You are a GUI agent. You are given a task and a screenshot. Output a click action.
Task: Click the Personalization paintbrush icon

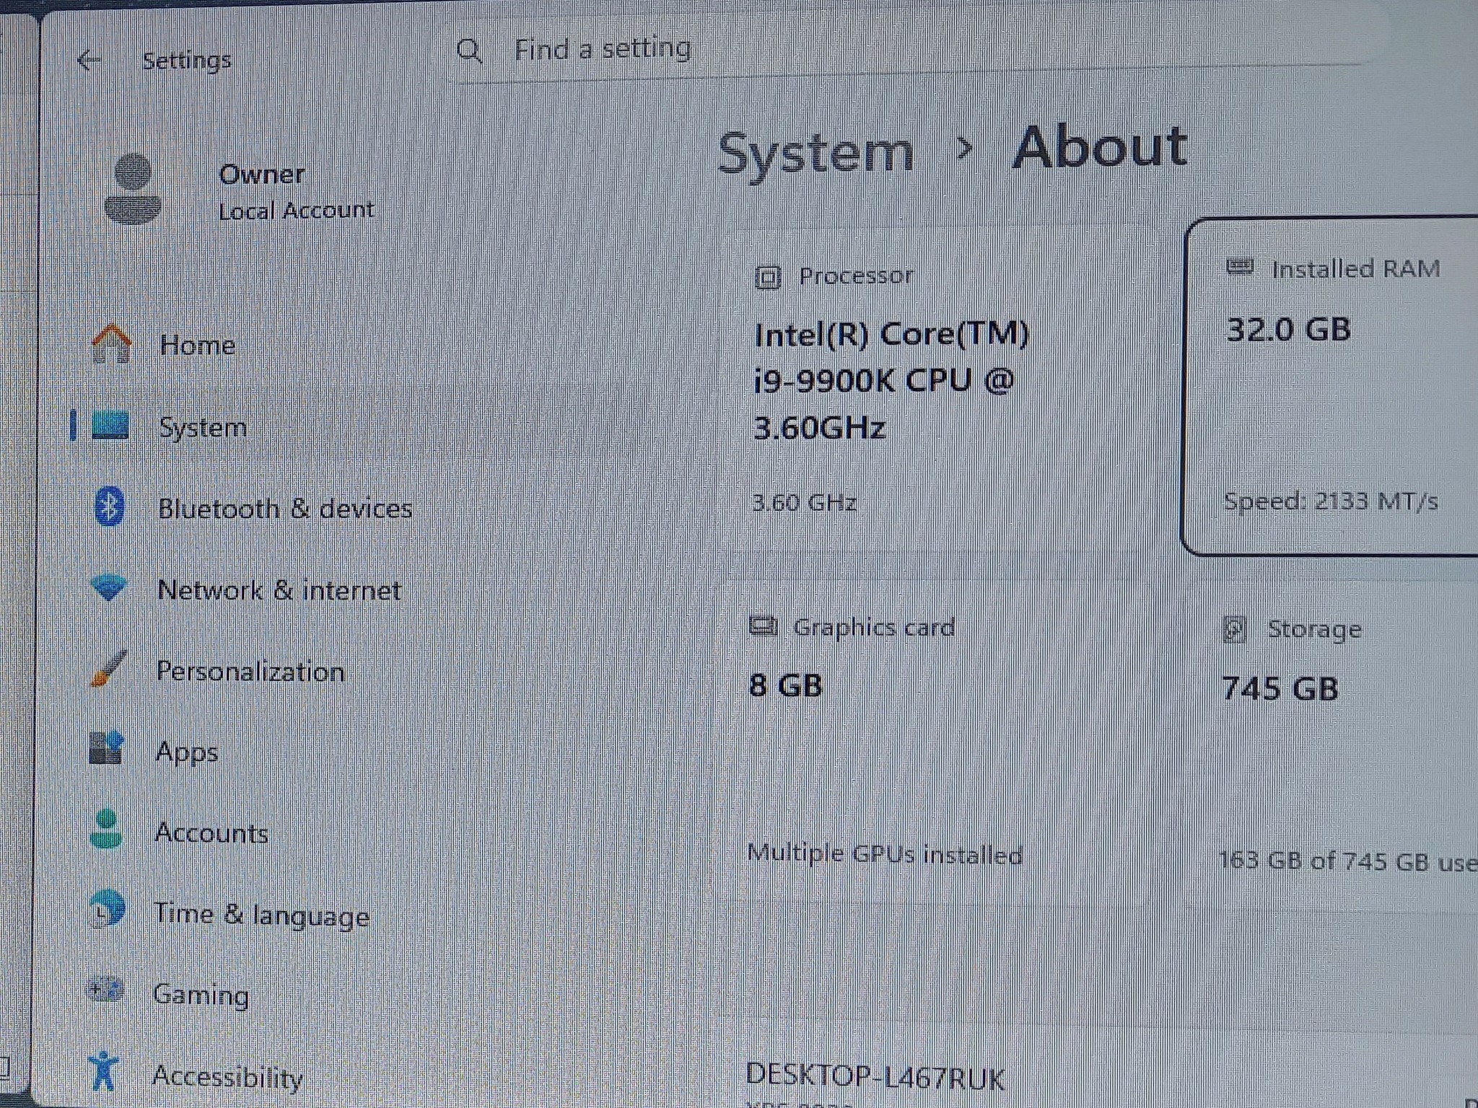coord(108,669)
